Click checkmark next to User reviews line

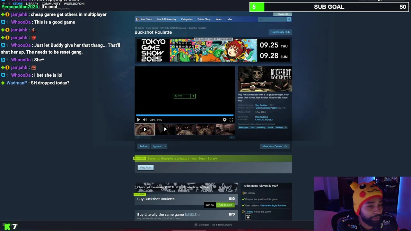click(x=243, y=205)
